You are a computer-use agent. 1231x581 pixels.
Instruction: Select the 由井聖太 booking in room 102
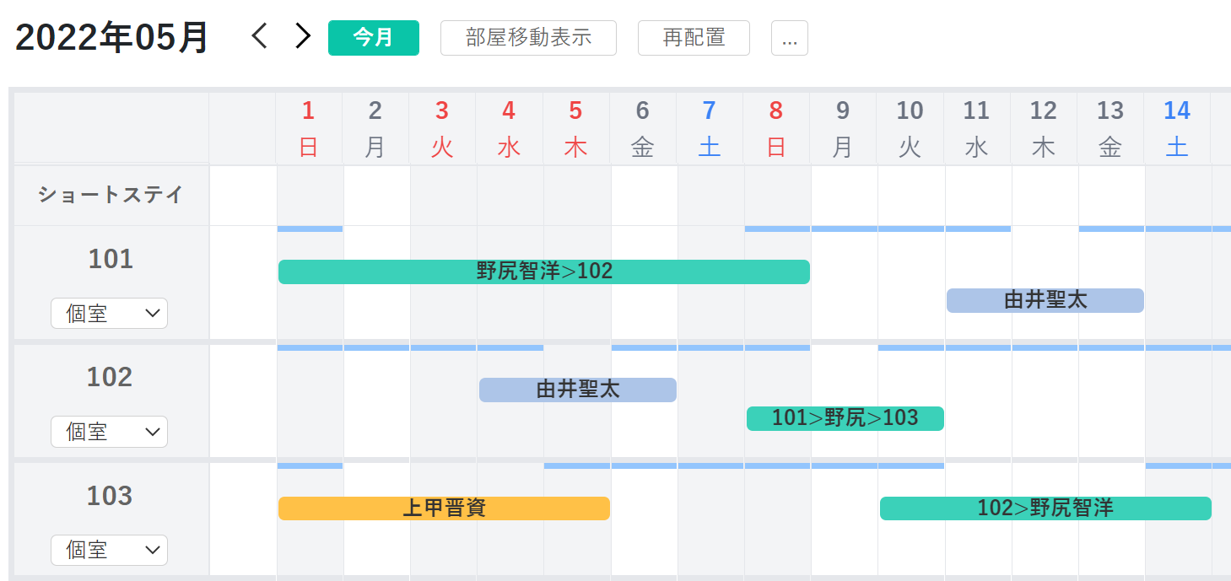[x=577, y=390]
